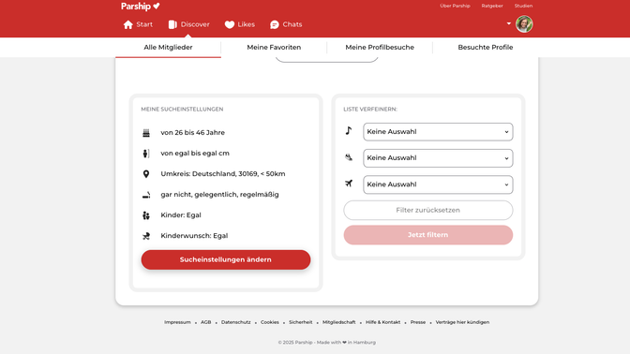
Task: Open Studien link in header
Action: (x=523, y=6)
